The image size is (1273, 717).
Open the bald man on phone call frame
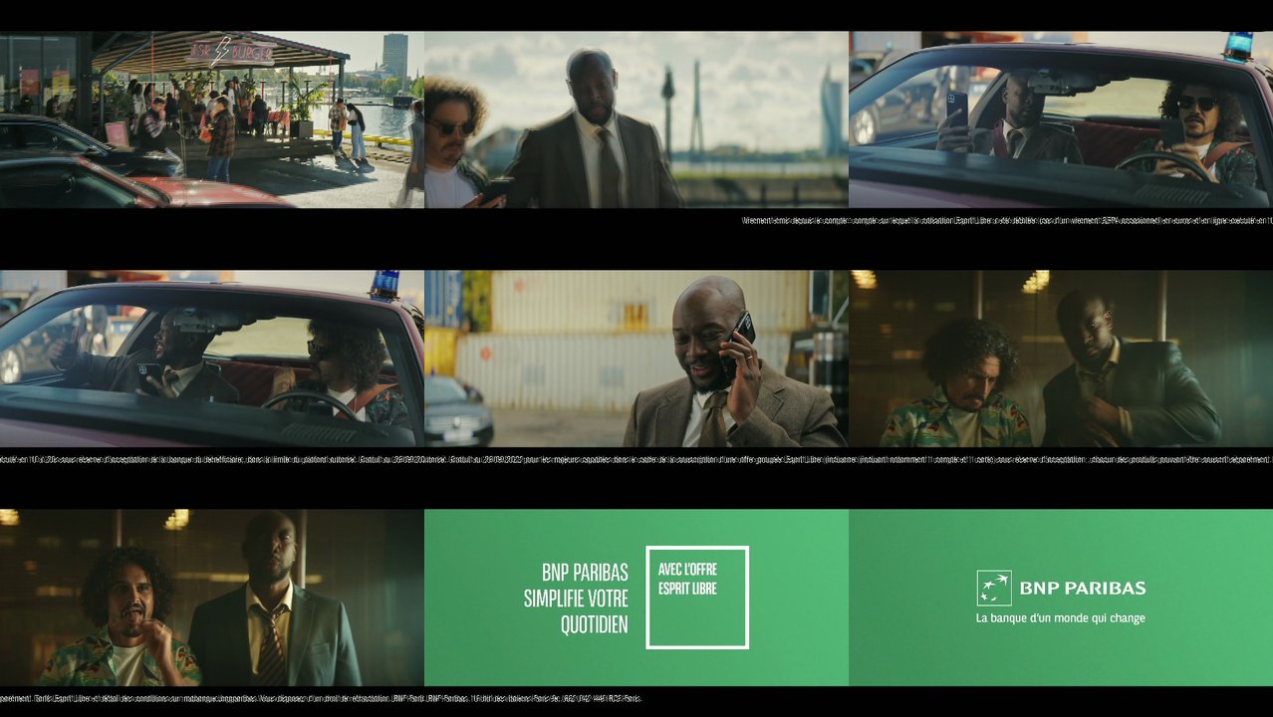coord(636,358)
